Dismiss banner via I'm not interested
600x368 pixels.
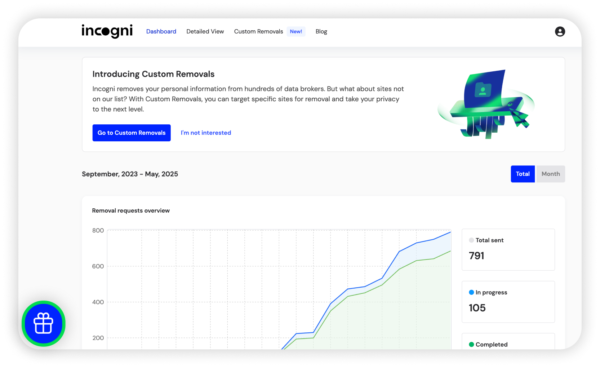[206, 133]
